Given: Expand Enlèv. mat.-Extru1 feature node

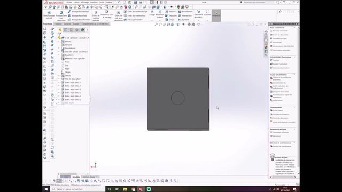Looking at the screenshot, I should [x=59, y=83].
